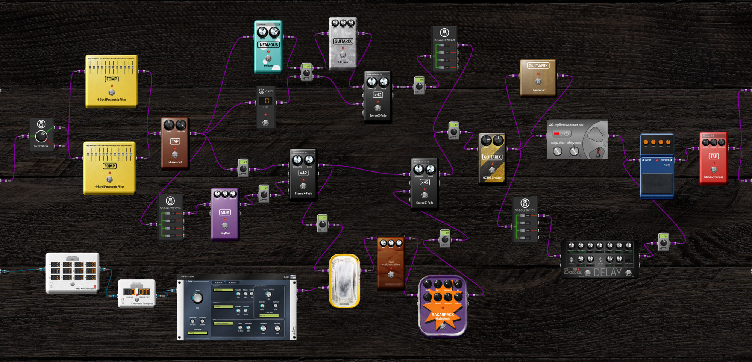Select gain pedal between ewham and Tilt Tone
The height and width of the screenshot is (362, 752).
307,72
